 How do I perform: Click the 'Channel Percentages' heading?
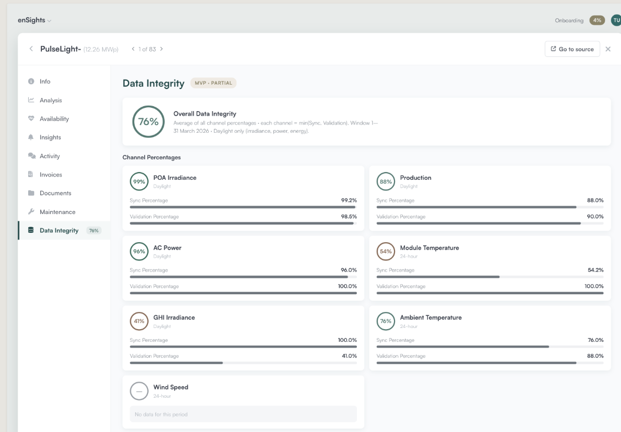pyautogui.click(x=152, y=157)
